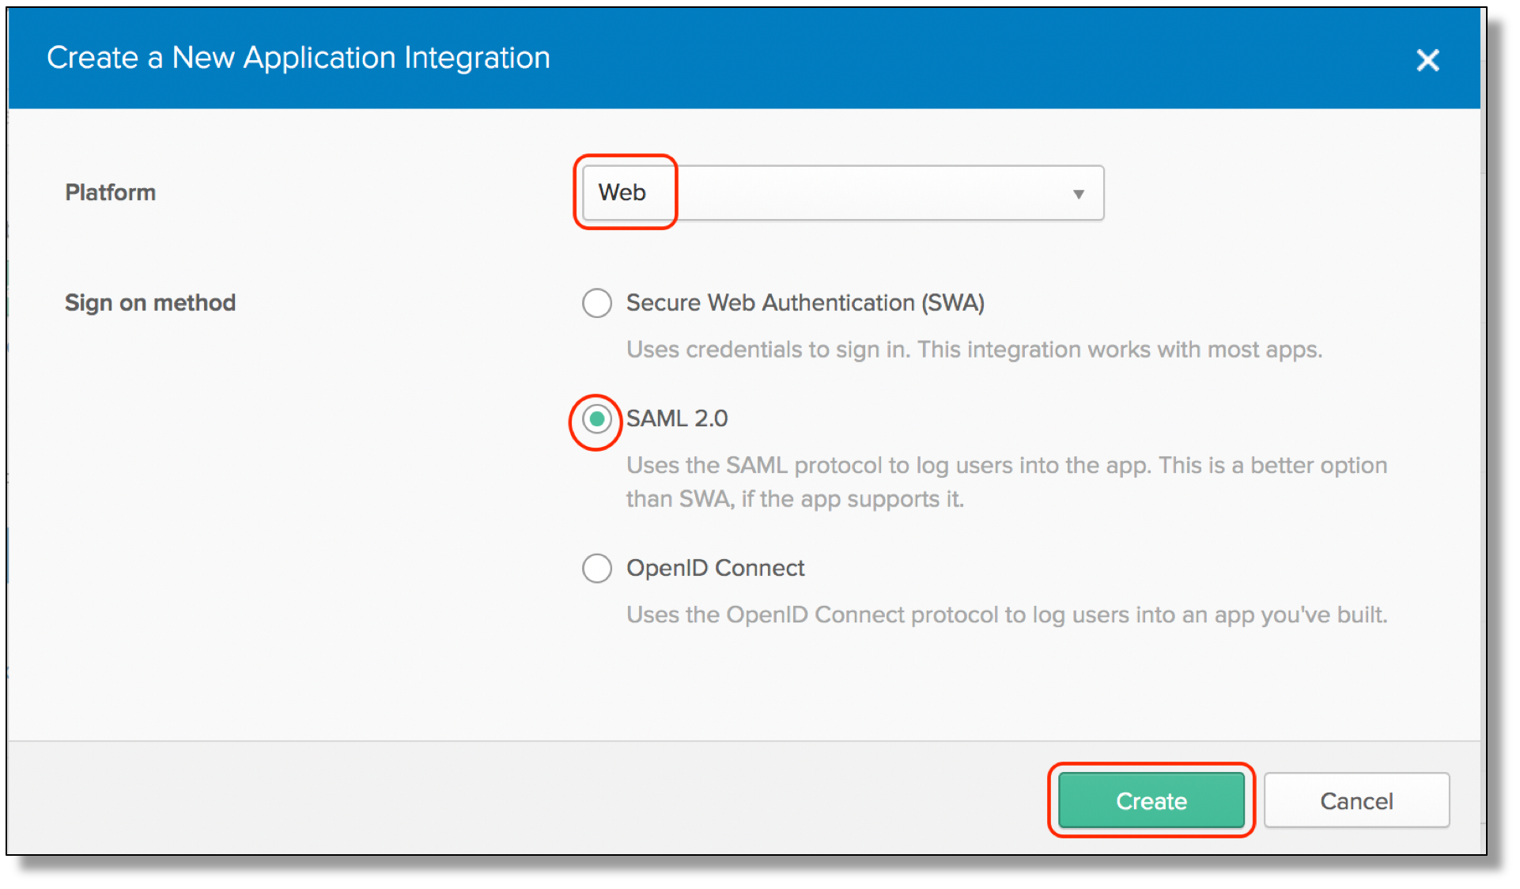Click the OpenID Connect label
This screenshot has height=889, width=1520.
(715, 568)
